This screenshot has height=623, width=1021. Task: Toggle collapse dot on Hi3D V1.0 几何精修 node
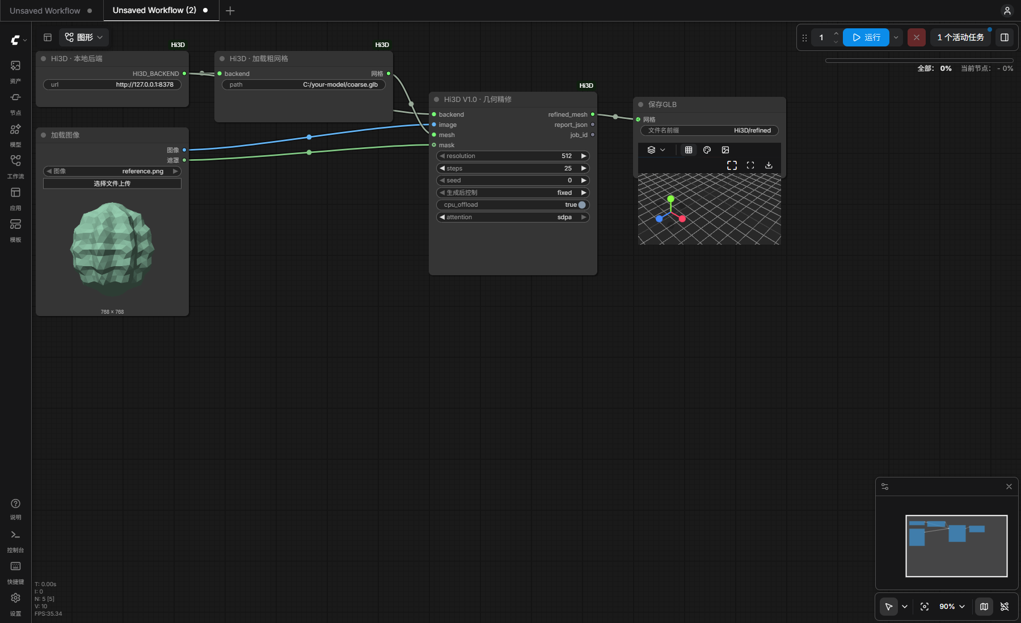coord(436,100)
